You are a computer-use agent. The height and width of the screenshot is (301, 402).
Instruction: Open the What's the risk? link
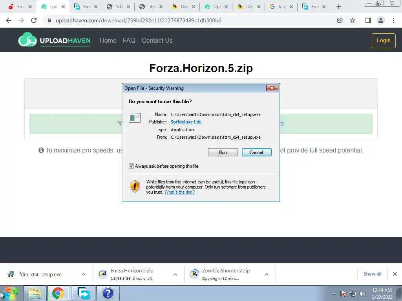(x=179, y=192)
